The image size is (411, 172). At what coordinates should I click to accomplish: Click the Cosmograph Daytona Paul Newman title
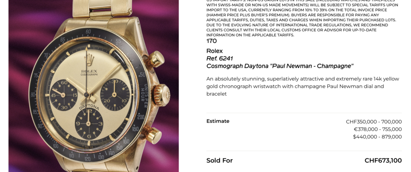point(280,66)
